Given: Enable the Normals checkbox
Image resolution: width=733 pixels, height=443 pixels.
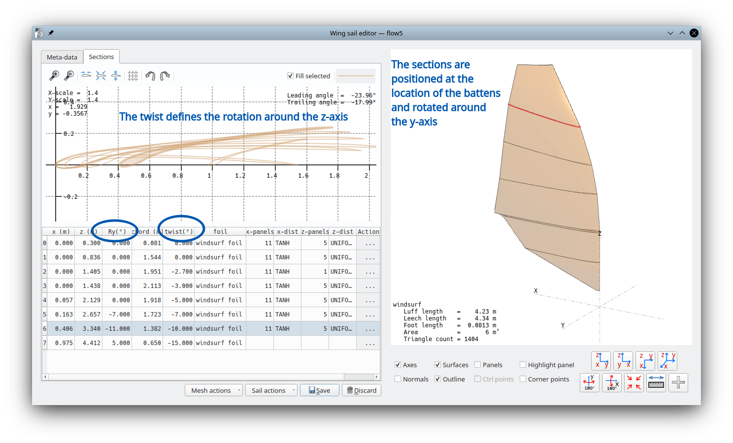Looking at the screenshot, I should [x=398, y=379].
